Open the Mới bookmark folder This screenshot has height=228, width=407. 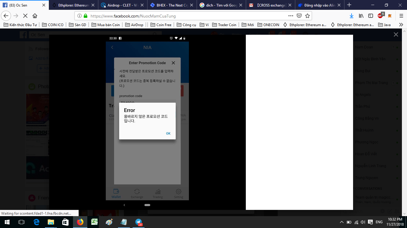[248, 25]
